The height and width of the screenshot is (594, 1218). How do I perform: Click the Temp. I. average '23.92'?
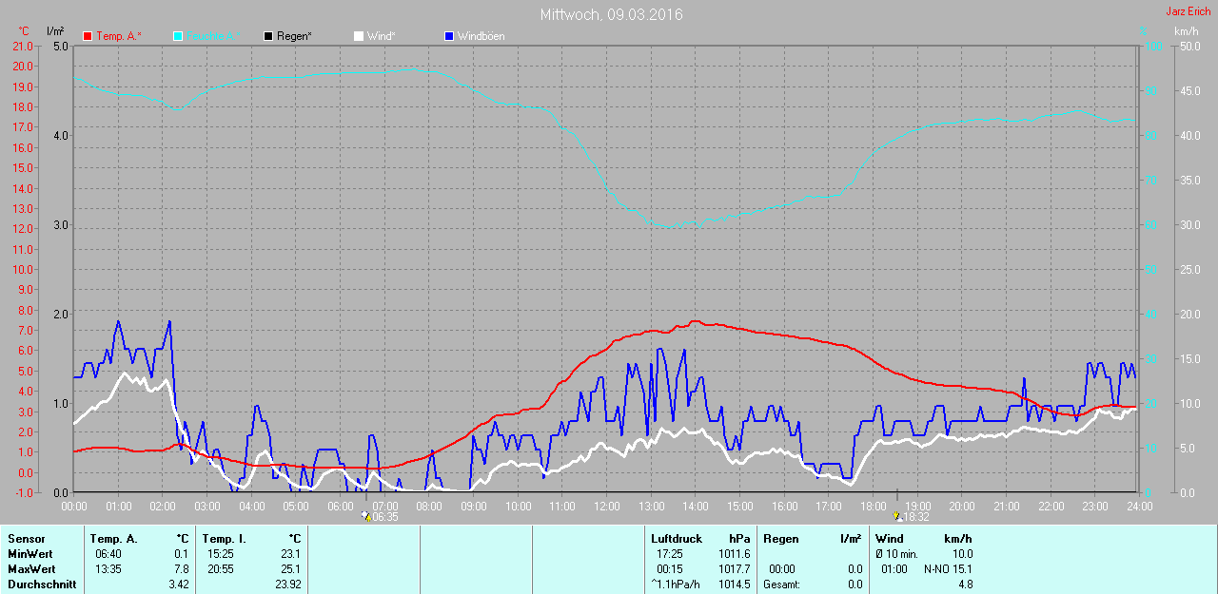pyautogui.click(x=287, y=584)
